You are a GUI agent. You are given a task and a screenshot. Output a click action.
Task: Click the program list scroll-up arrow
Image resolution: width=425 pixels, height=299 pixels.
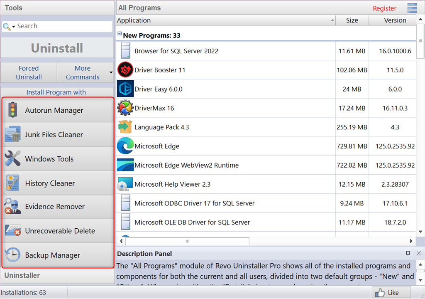(x=420, y=19)
